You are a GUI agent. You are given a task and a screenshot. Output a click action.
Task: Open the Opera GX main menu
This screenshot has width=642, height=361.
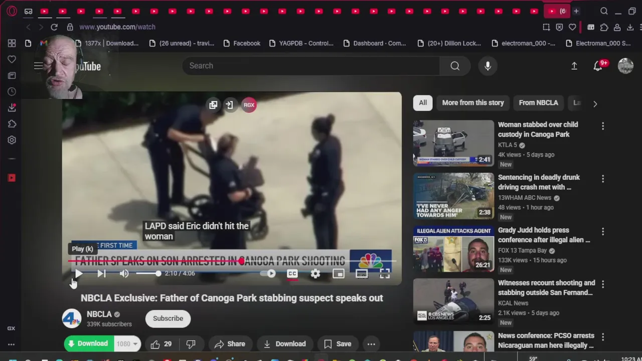12,11
